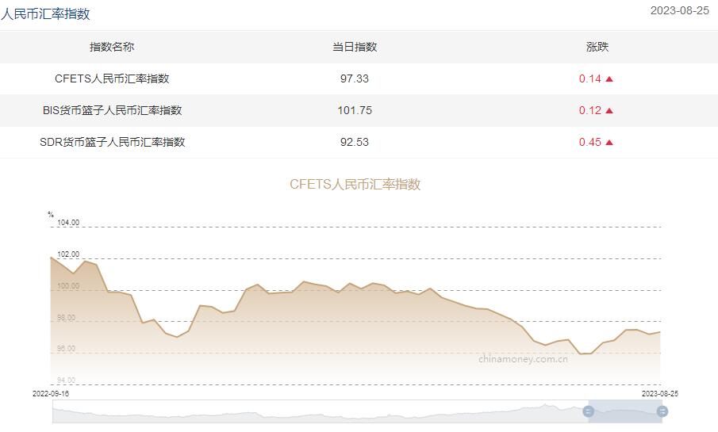718x432 pixels.
Task: Click the highlighted range in the zoom bar
Action: pos(625,411)
